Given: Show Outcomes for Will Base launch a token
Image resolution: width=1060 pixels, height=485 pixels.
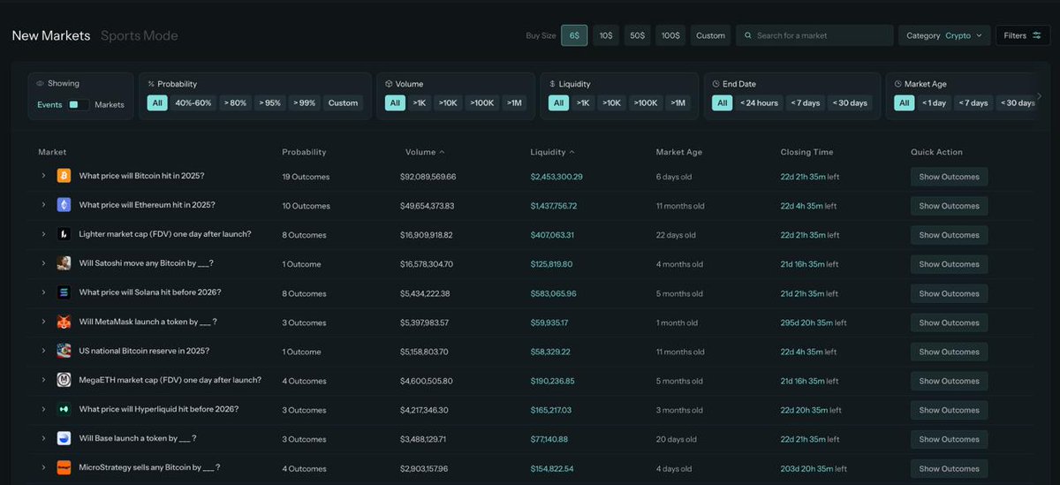Looking at the screenshot, I should [x=949, y=439].
